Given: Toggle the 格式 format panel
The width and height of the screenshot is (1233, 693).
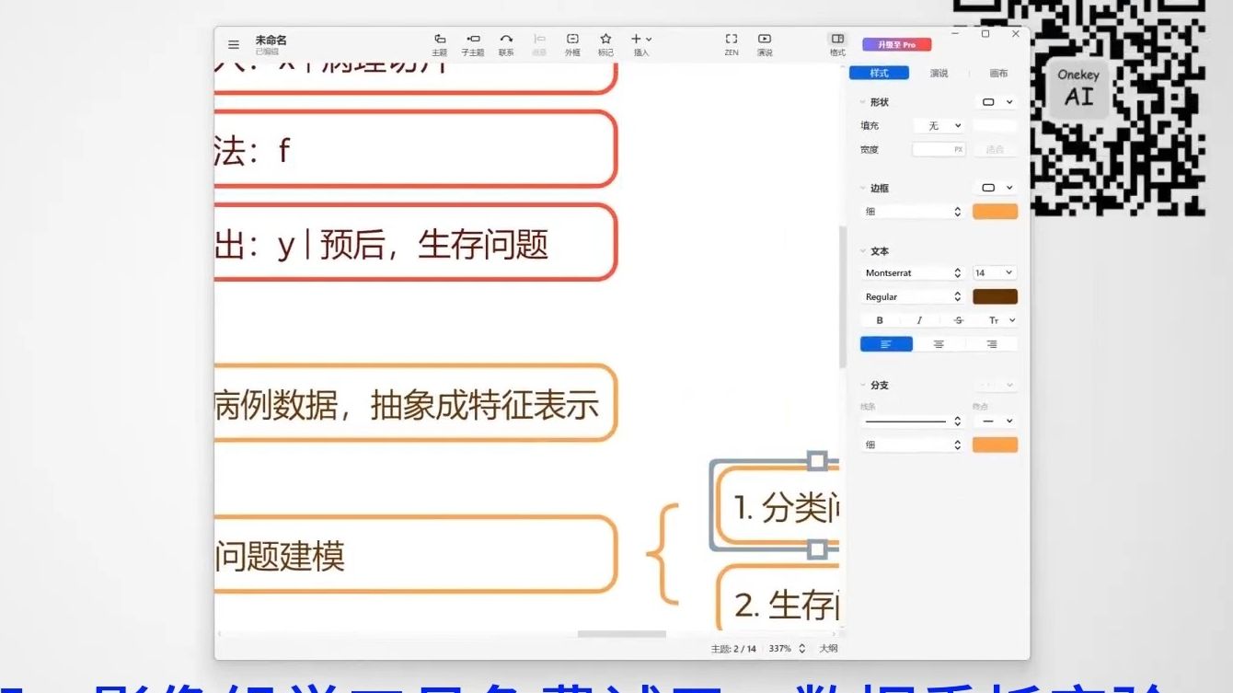Looking at the screenshot, I should [x=836, y=44].
